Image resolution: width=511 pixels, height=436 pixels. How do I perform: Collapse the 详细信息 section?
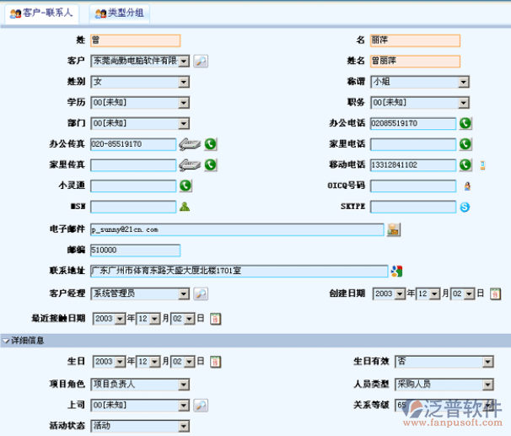7,341
